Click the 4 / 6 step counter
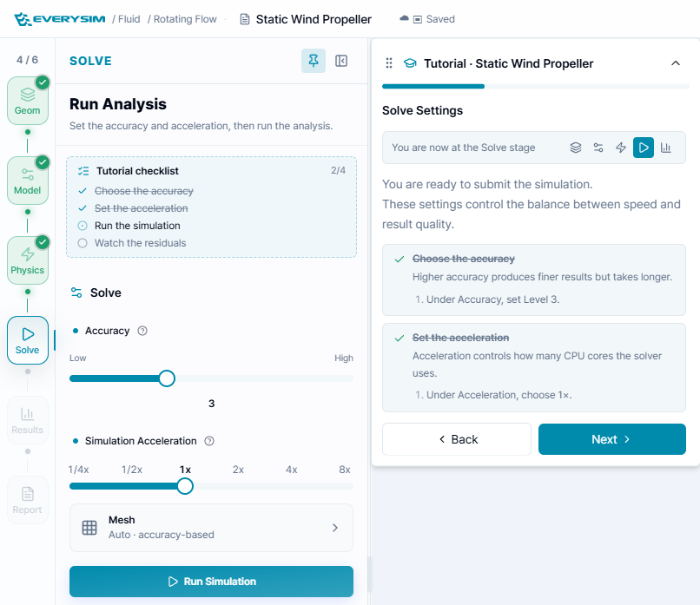 coord(27,60)
